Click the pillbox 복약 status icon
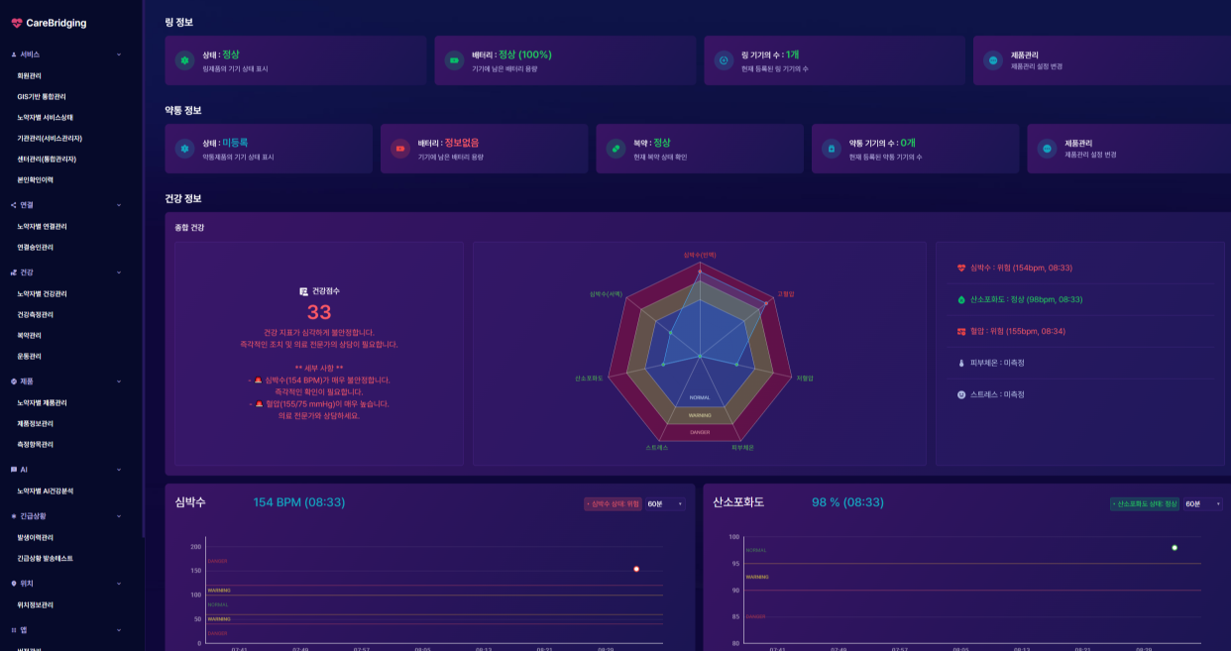1231x651 pixels. pyautogui.click(x=615, y=149)
